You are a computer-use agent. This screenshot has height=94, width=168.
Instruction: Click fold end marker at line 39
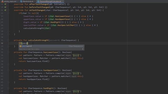(x=8, y=64)
